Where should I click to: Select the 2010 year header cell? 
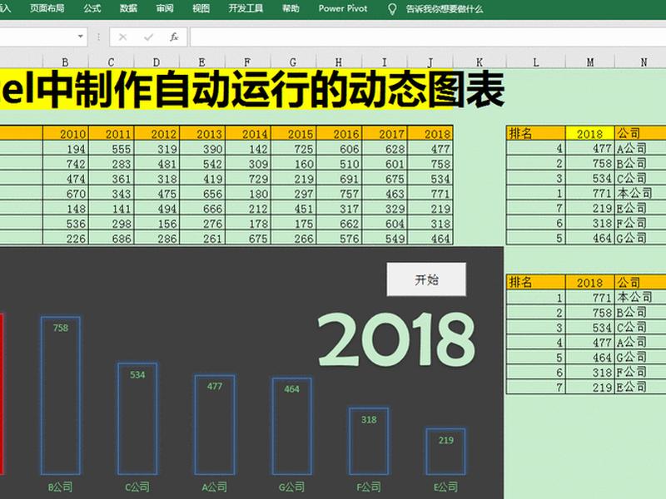[x=66, y=133]
